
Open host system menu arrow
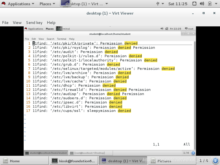point(216,4)
